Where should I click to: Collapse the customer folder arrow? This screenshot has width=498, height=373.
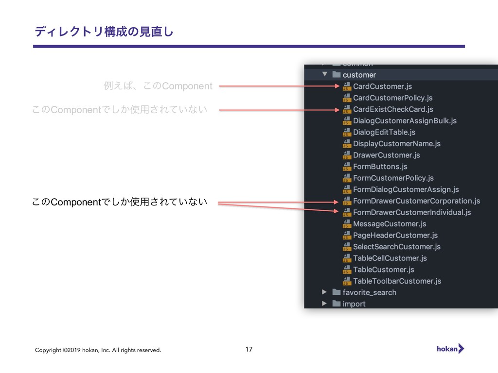pyautogui.click(x=324, y=74)
